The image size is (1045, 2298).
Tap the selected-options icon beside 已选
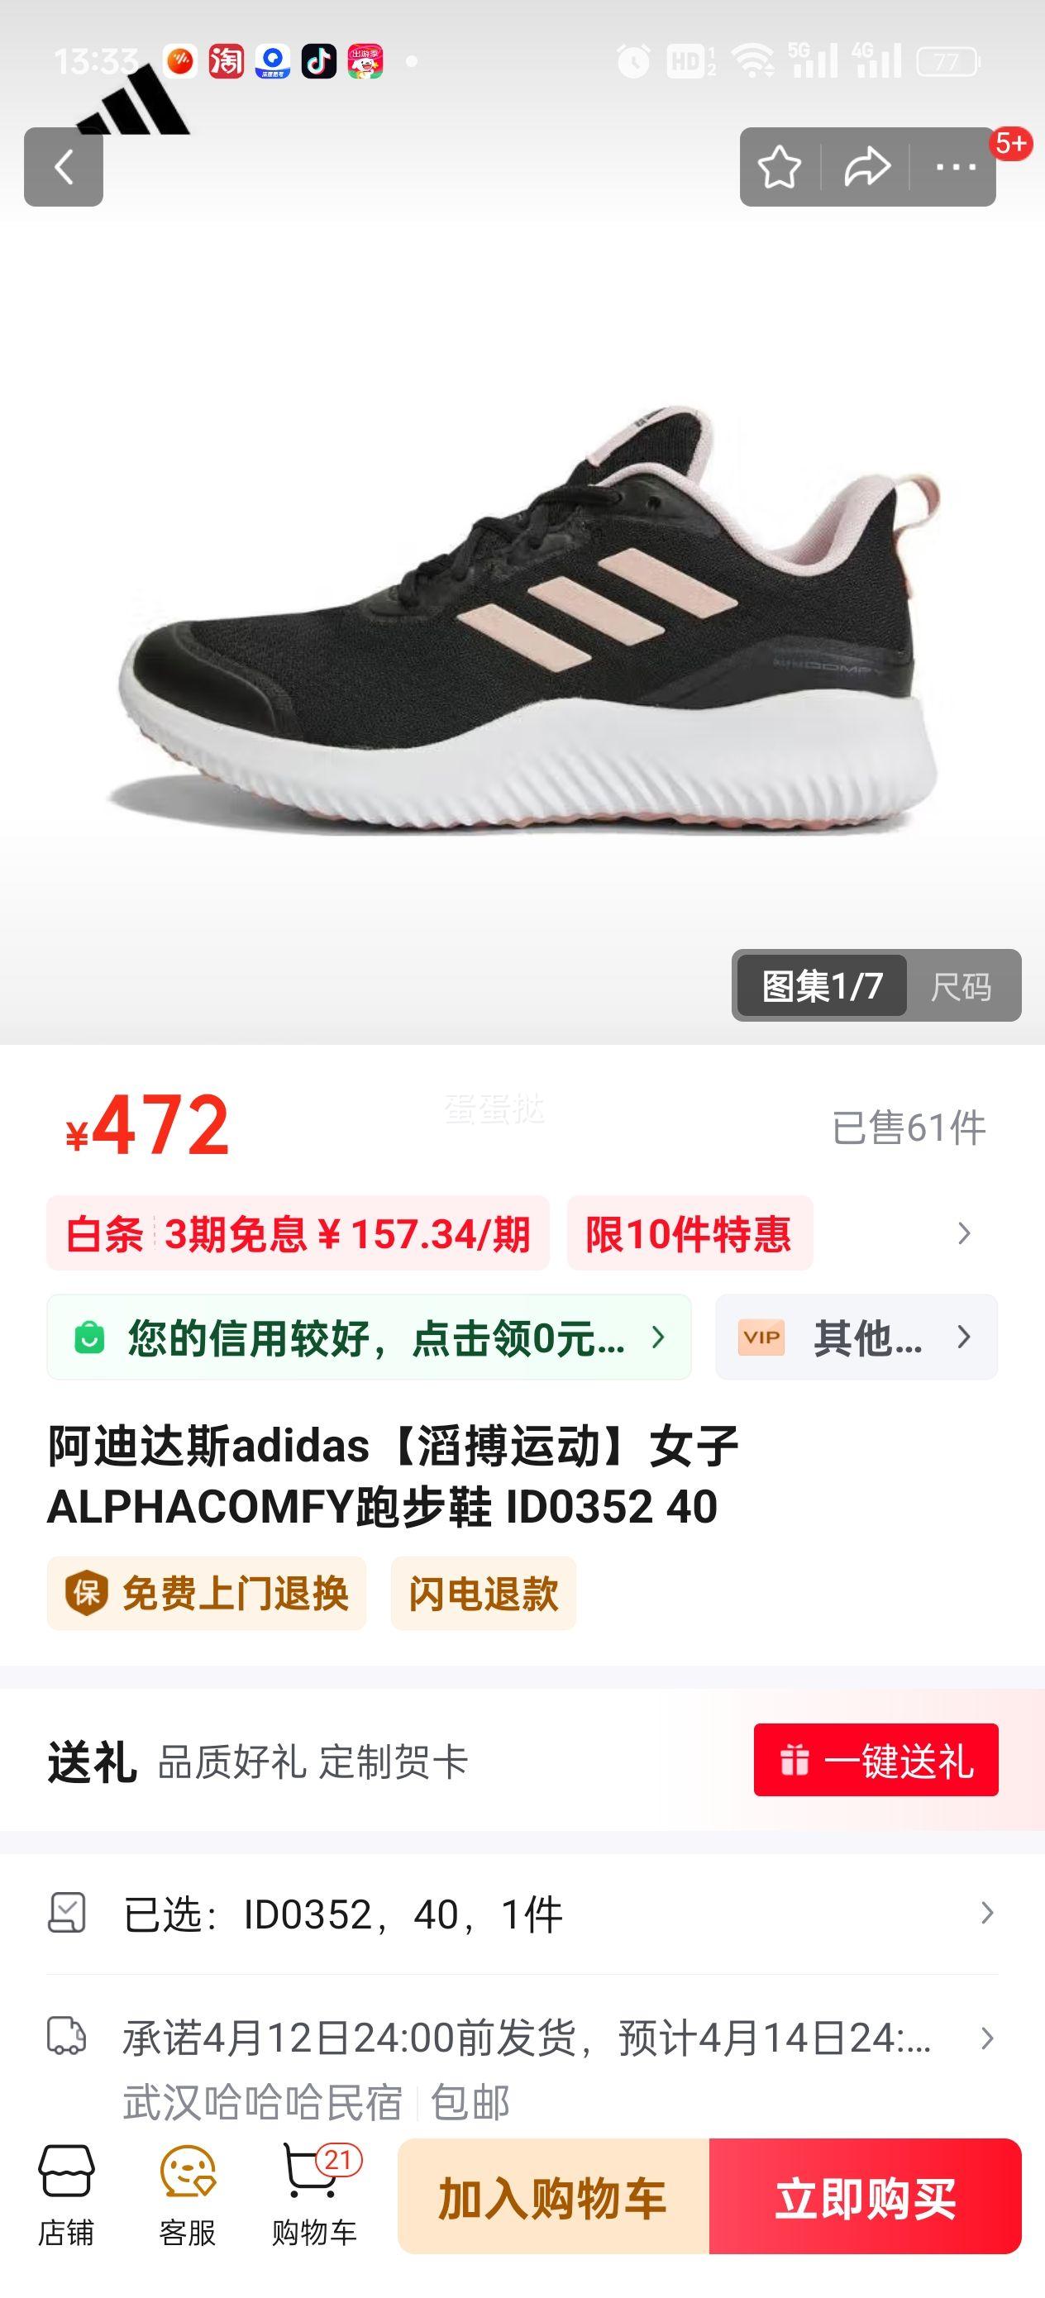pos(67,1913)
